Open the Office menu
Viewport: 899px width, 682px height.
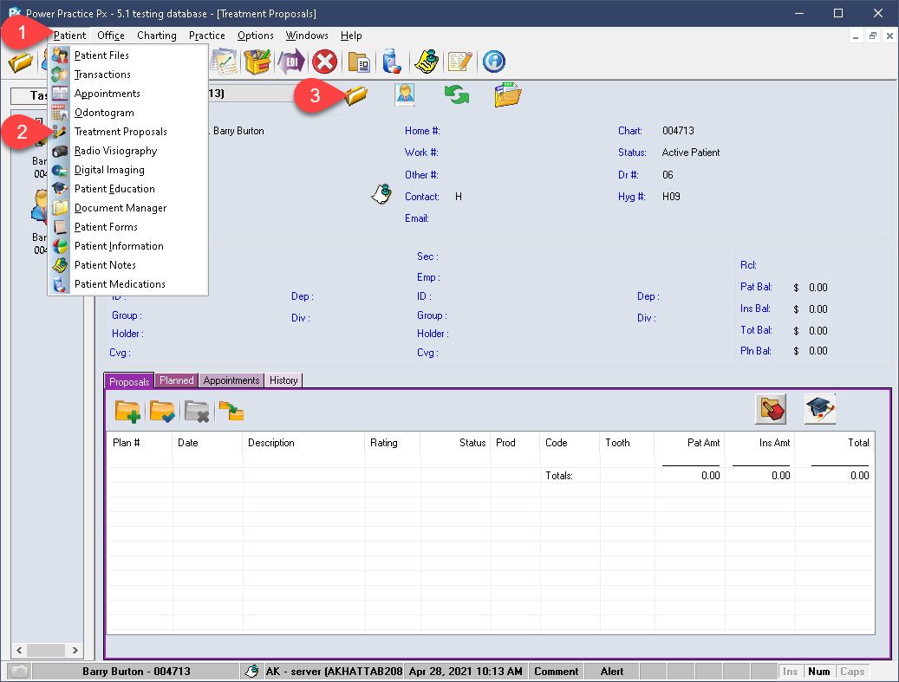click(x=111, y=36)
